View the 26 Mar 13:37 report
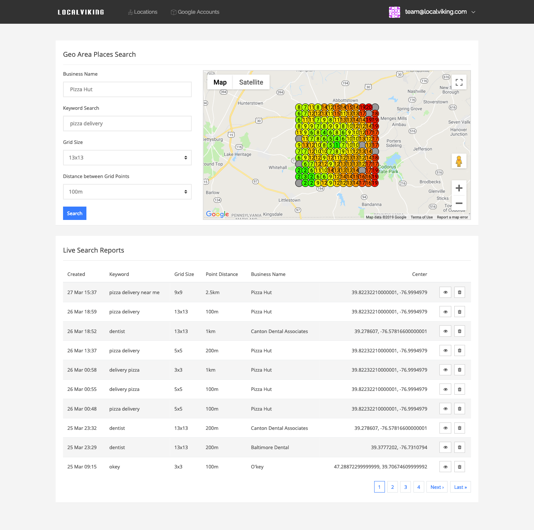 pyautogui.click(x=445, y=350)
